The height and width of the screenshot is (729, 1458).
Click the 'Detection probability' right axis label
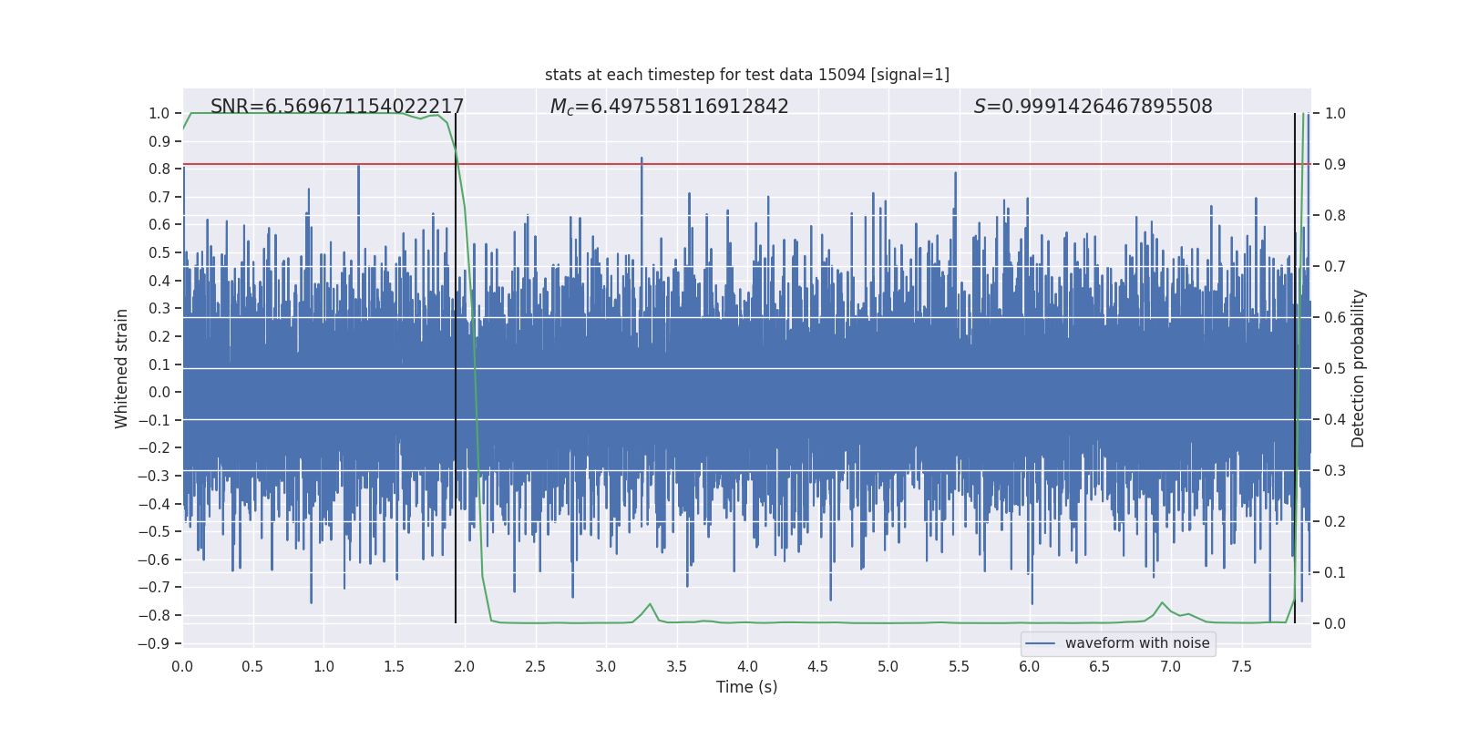1358,368
